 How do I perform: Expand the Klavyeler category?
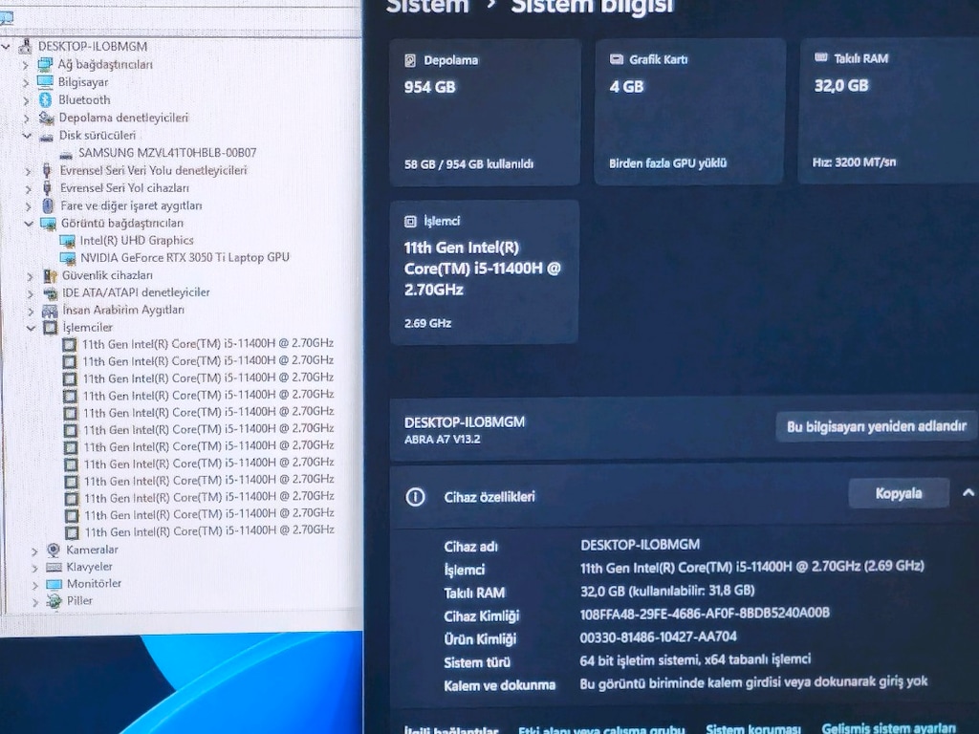[35, 568]
